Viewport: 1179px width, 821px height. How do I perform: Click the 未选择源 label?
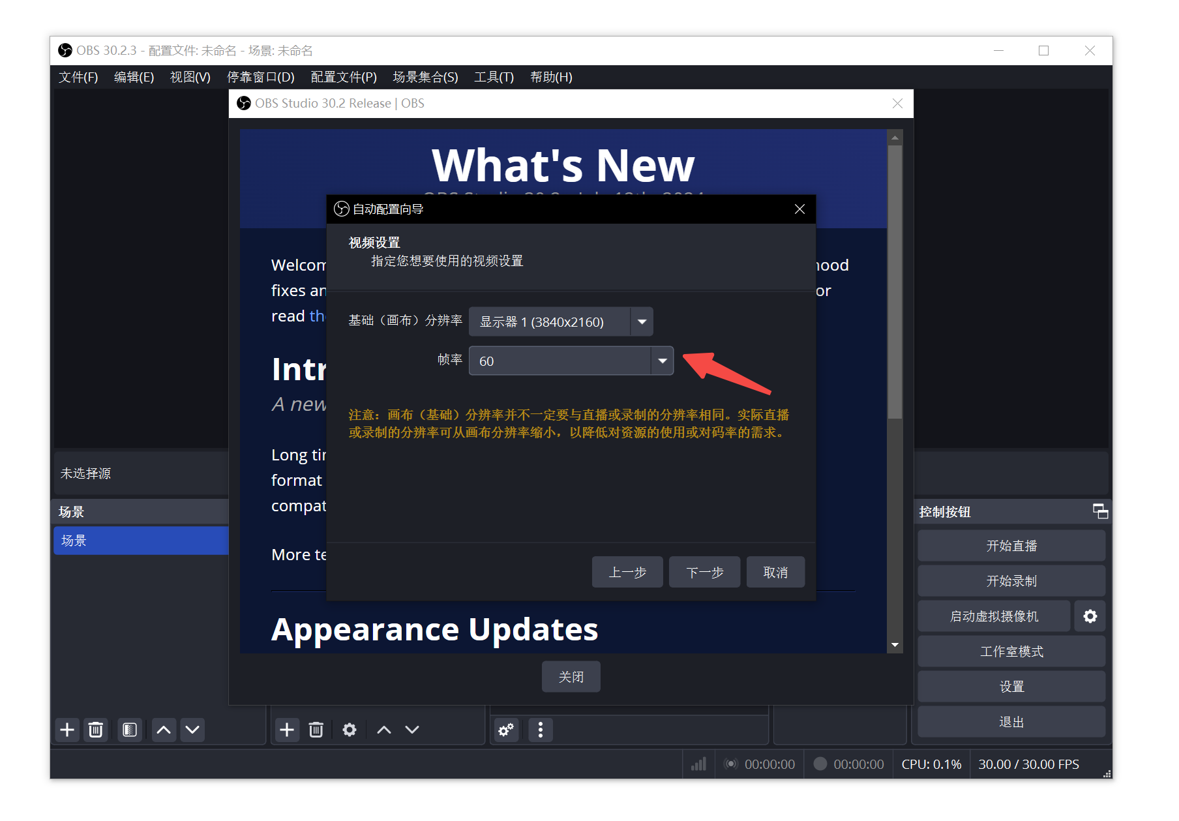point(85,473)
